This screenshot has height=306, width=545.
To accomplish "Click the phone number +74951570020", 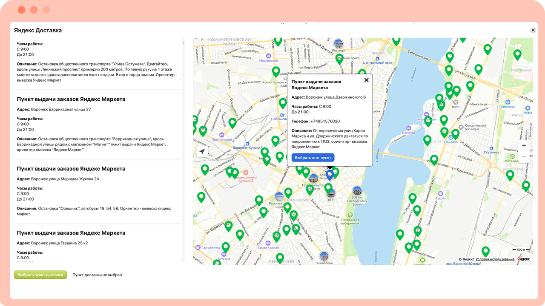I will 325,121.
